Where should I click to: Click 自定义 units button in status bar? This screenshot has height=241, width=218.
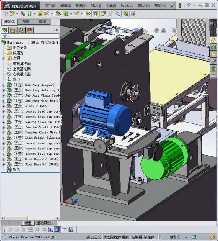175,237
